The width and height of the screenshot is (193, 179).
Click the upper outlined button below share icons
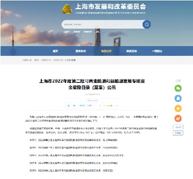click(178, 127)
